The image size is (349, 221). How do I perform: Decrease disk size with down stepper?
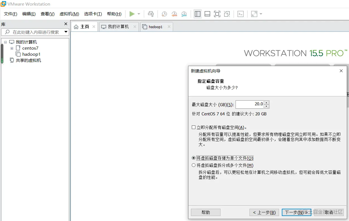point(266,106)
